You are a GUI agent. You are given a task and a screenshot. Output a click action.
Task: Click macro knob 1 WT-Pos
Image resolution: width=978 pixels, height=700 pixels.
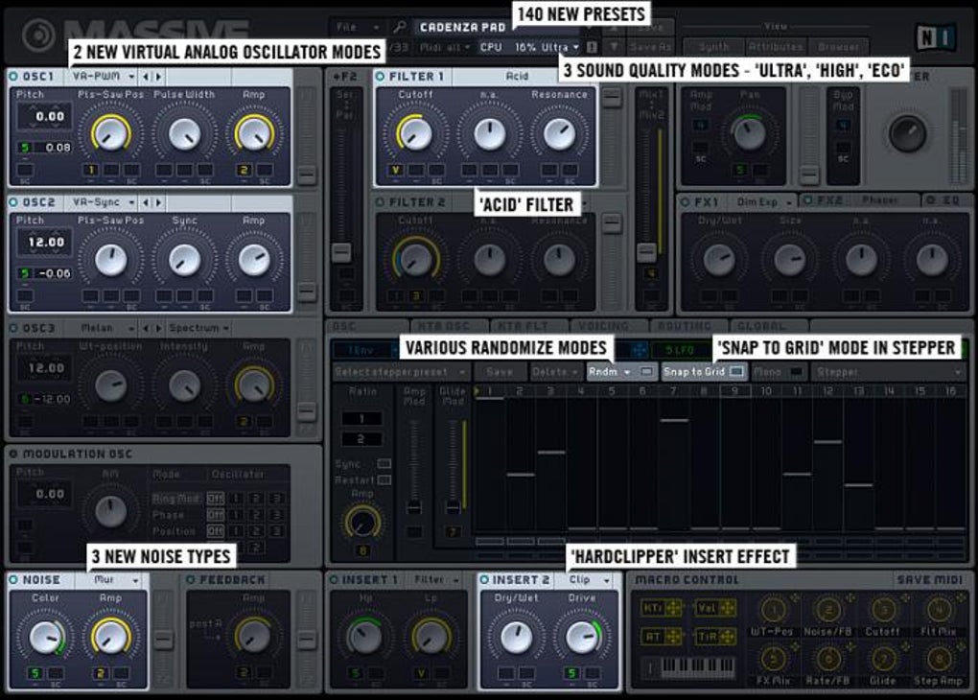tap(774, 610)
